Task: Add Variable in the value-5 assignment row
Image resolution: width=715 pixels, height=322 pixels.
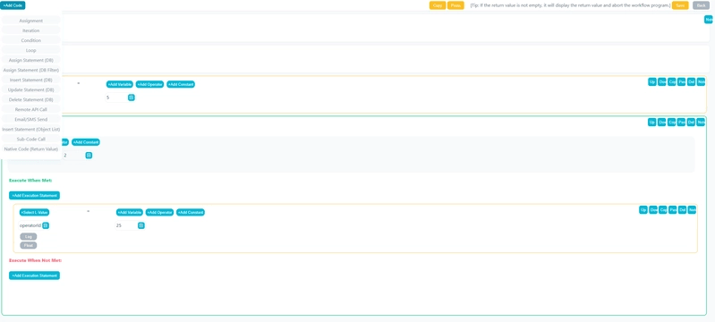Action: (120, 84)
